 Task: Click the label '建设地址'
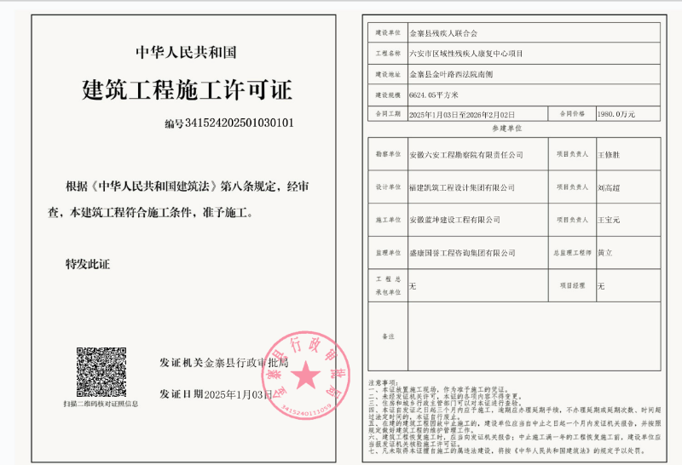coord(388,74)
